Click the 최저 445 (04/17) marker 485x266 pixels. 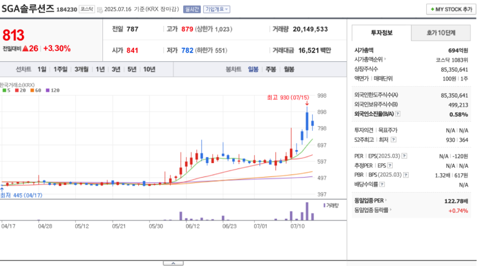point(21,195)
